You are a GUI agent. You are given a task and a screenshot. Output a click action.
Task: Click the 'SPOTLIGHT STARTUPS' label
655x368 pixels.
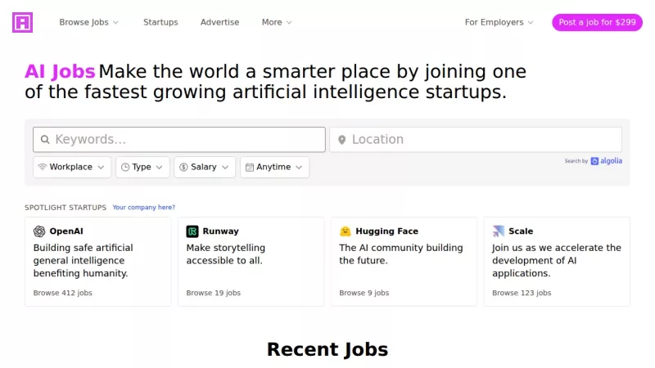[65, 208]
